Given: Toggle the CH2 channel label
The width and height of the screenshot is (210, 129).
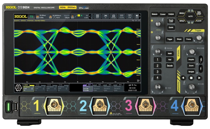Looking at the screenshot, I should click(x=38, y=85).
